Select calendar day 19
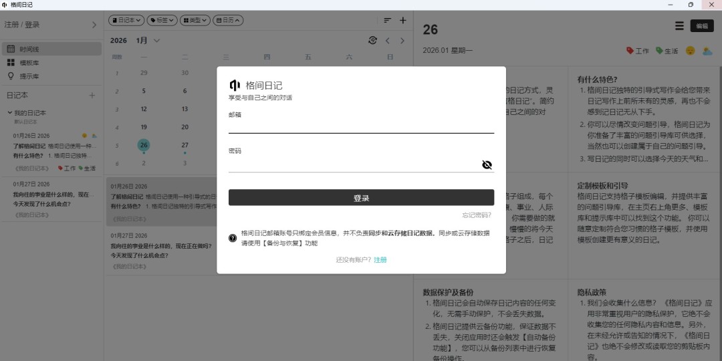Viewport: 722px width, 361px height. pyautogui.click(x=144, y=127)
